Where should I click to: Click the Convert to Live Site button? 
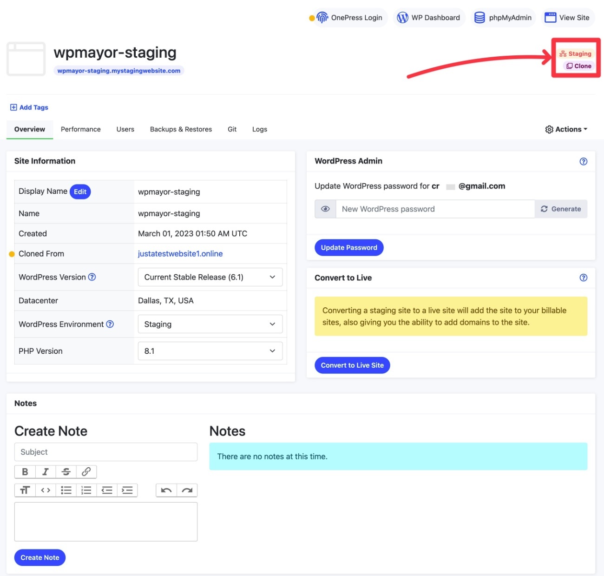(352, 365)
